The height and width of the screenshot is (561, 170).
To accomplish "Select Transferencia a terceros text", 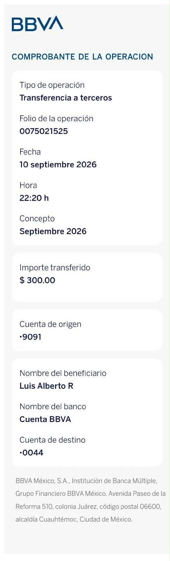I will [x=66, y=98].
